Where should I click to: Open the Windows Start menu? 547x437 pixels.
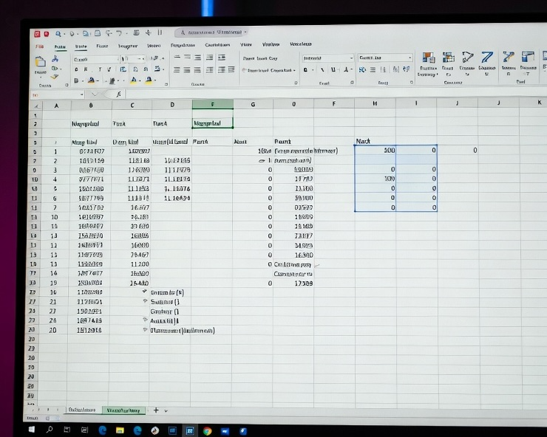[x=31, y=430]
